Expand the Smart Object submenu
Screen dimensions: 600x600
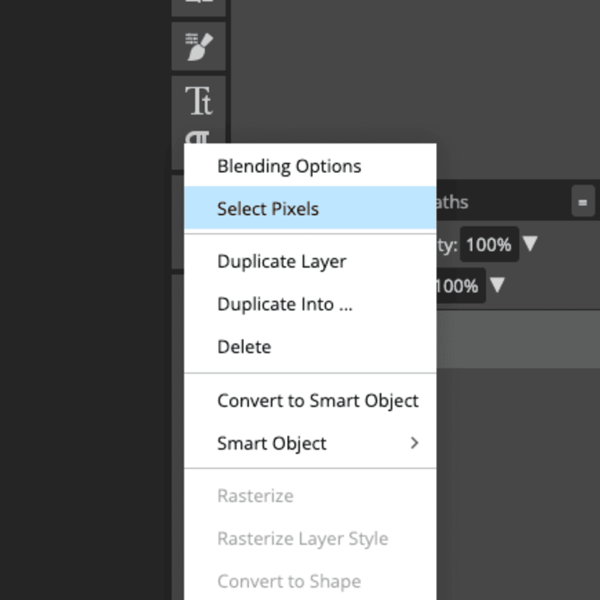[x=271, y=443]
